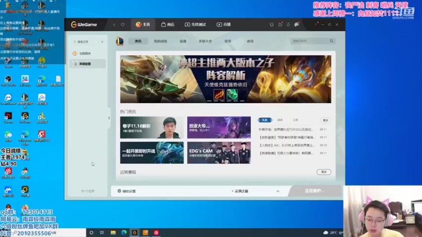Open Microsoft Edge desktop shortcut

click(x=25, y=138)
